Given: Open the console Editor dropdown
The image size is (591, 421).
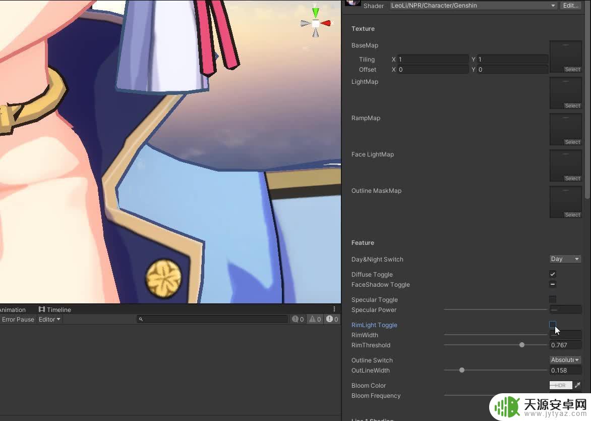Looking at the screenshot, I should [x=49, y=319].
